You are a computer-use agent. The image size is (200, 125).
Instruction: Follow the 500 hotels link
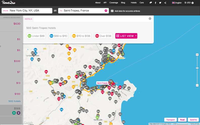15,101
